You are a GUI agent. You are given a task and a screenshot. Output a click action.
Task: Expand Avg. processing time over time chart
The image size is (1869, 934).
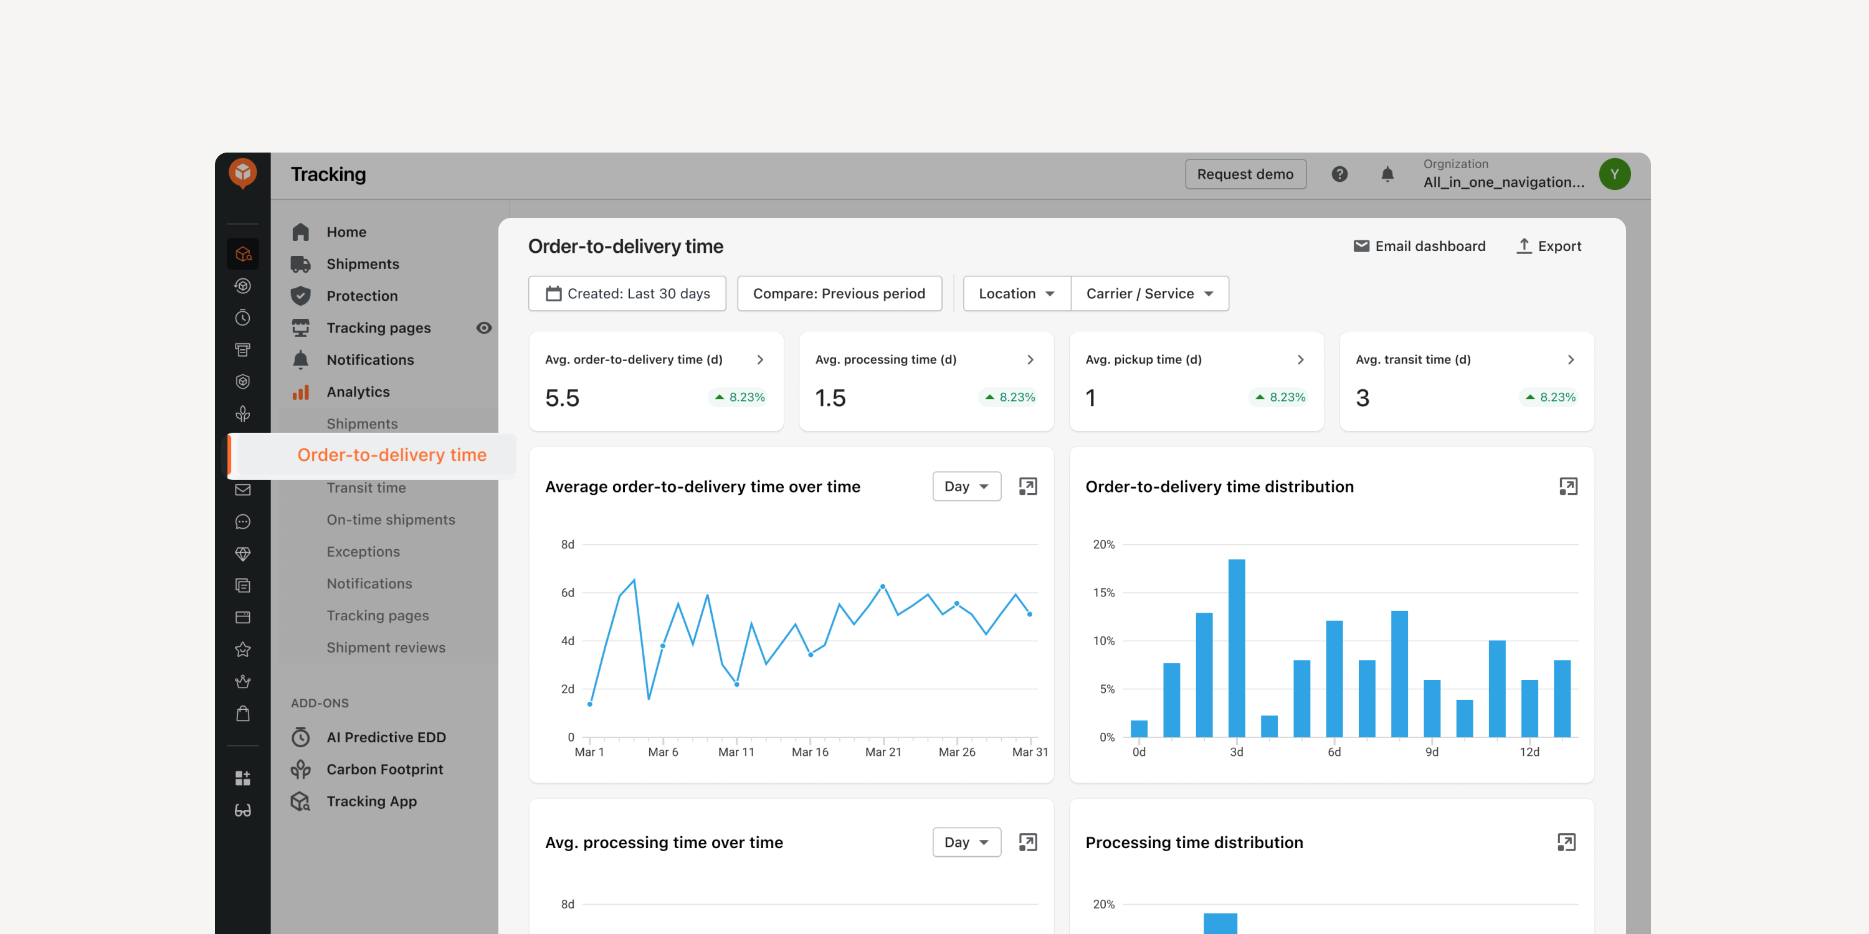[x=1027, y=842]
